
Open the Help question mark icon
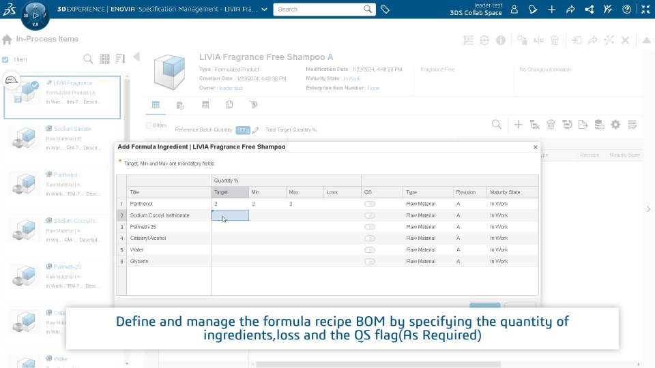click(x=626, y=9)
